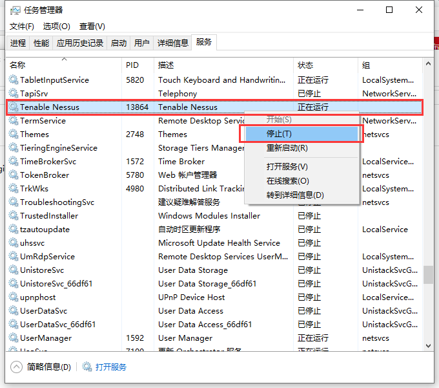The width and height of the screenshot is (439, 388).
Task: Click the gear icon beside uhssvc
Action: point(14,242)
